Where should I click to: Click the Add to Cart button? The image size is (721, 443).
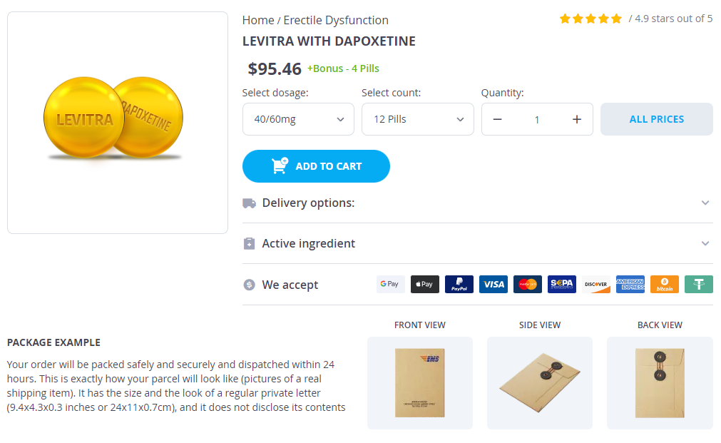pos(316,166)
